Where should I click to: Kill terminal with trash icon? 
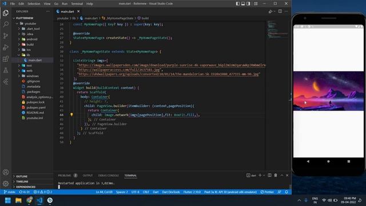[276, 175]
